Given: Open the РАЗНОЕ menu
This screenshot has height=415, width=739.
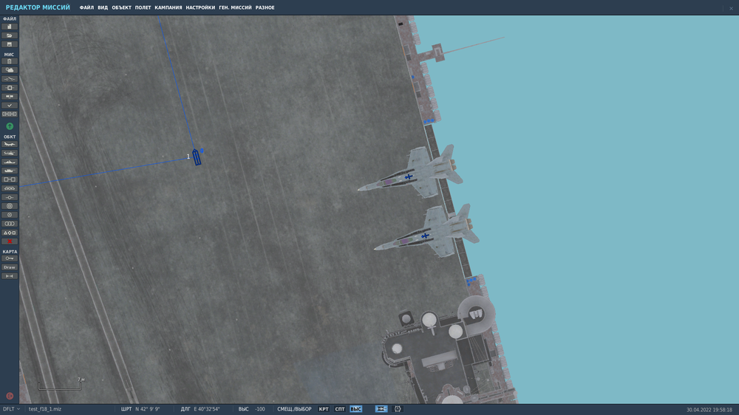Looking at the screenshot, I should [x=265, y=7].
